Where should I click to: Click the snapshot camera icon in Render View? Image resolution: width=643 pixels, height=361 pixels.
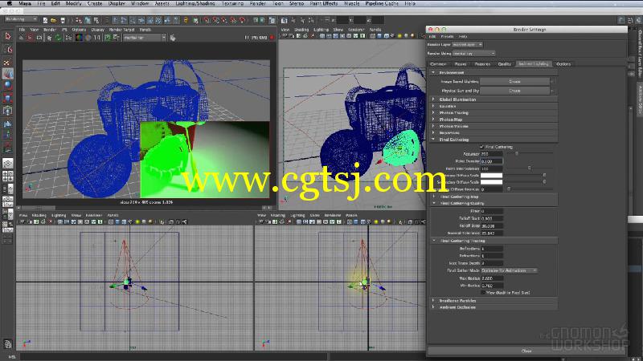coord(39,38)
